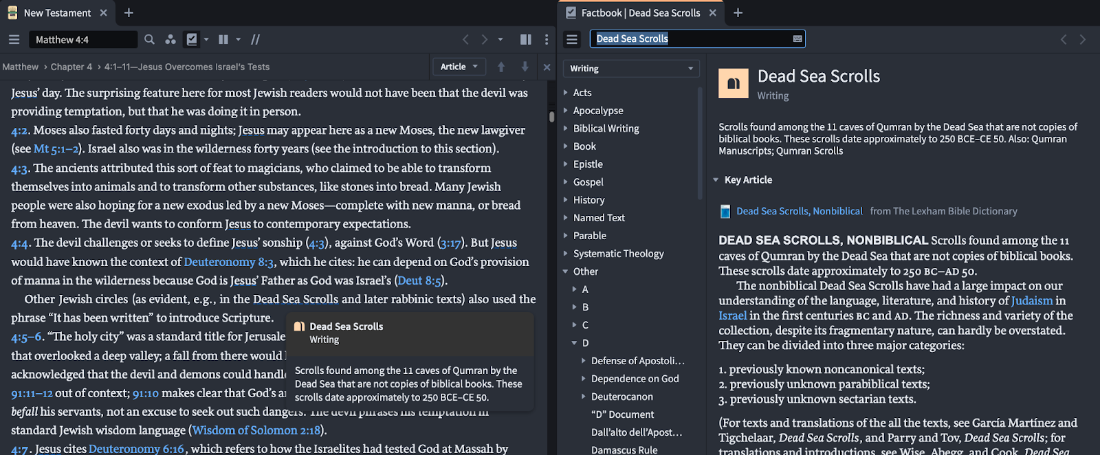
Task: Open the Article dropdown
Action: point(459,67)
